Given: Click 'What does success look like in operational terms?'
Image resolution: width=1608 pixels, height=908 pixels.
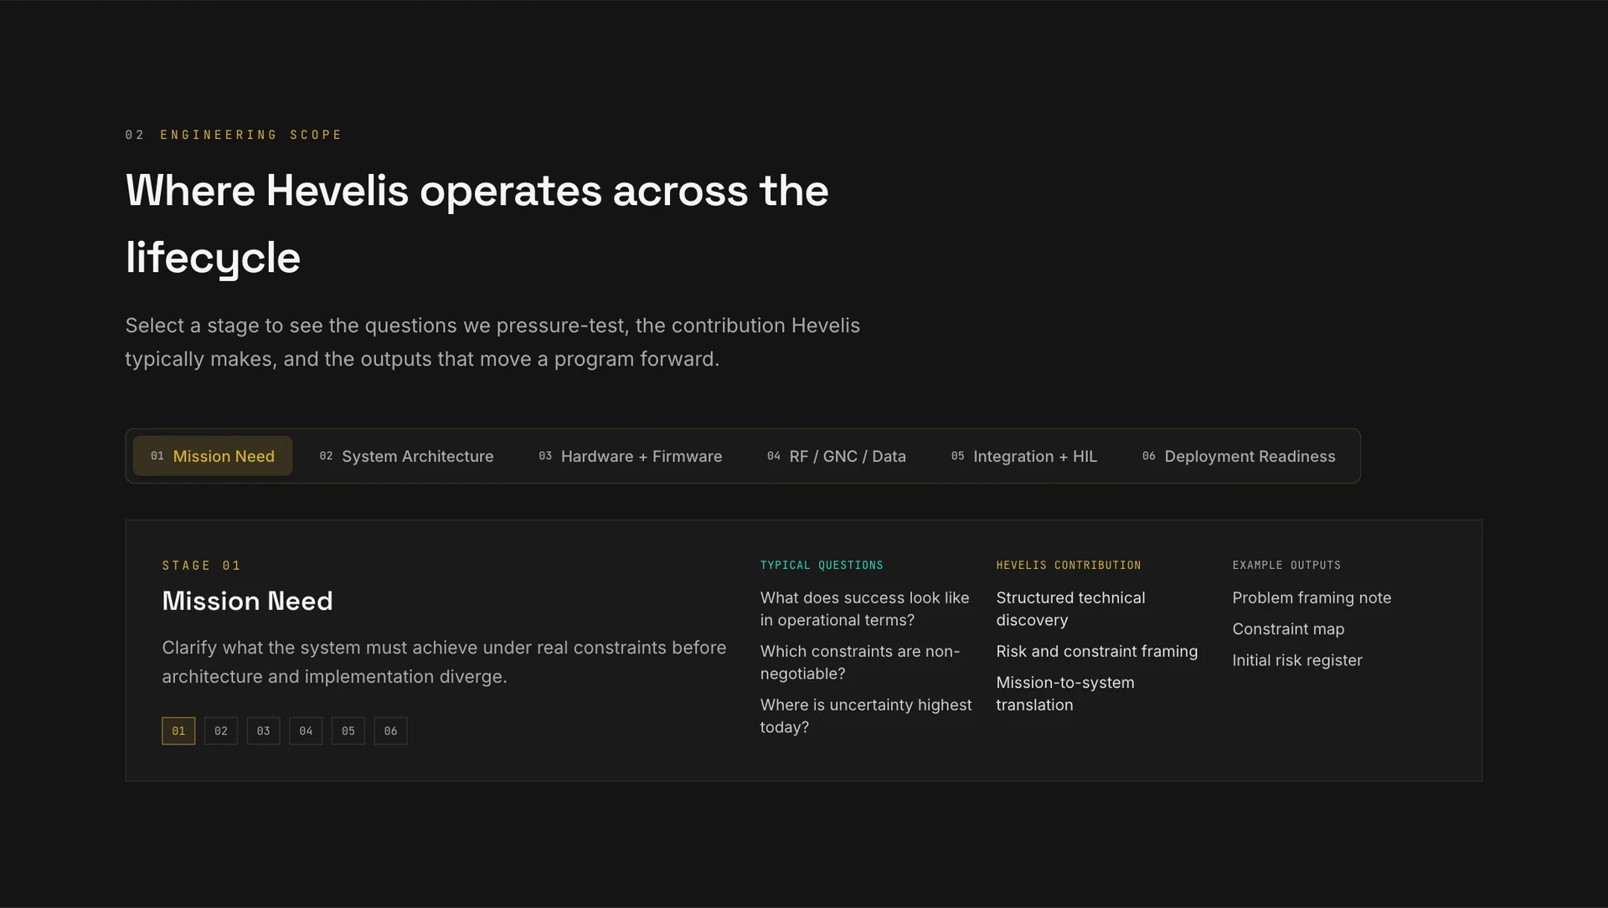Looking at the screenshot, I should pyautogui.click(x=864, y=608).
